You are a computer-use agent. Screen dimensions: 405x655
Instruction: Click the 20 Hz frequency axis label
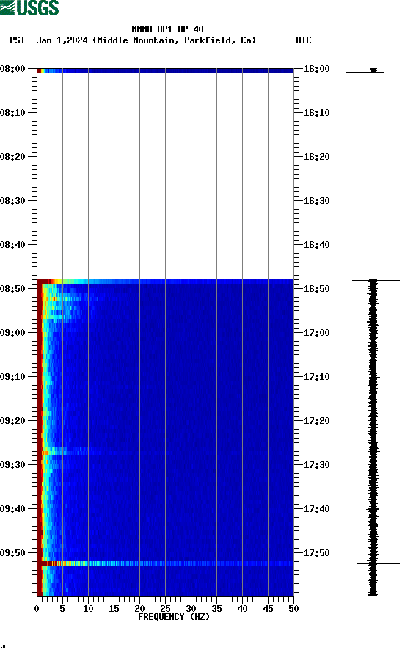pos(139,609)
